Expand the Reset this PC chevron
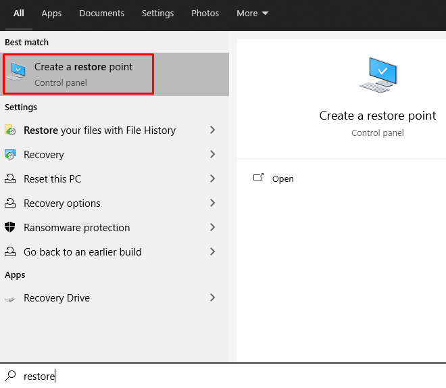Viewport: 446px width, 388px height. tap(212, 178)
